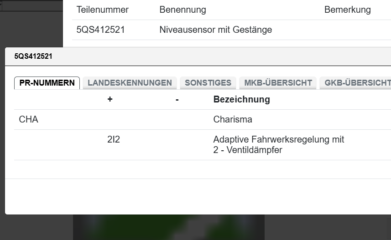
Task: Open the LANDESKENNUNGEN tab
Action: (130, 83)
